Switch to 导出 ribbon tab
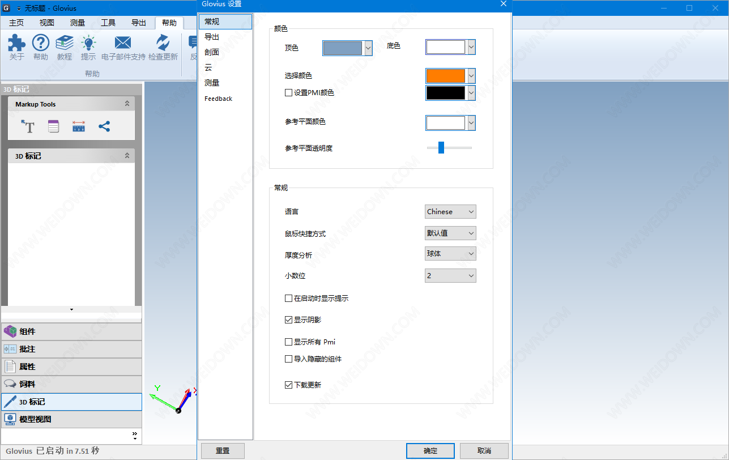 click(x=139, y=23)
